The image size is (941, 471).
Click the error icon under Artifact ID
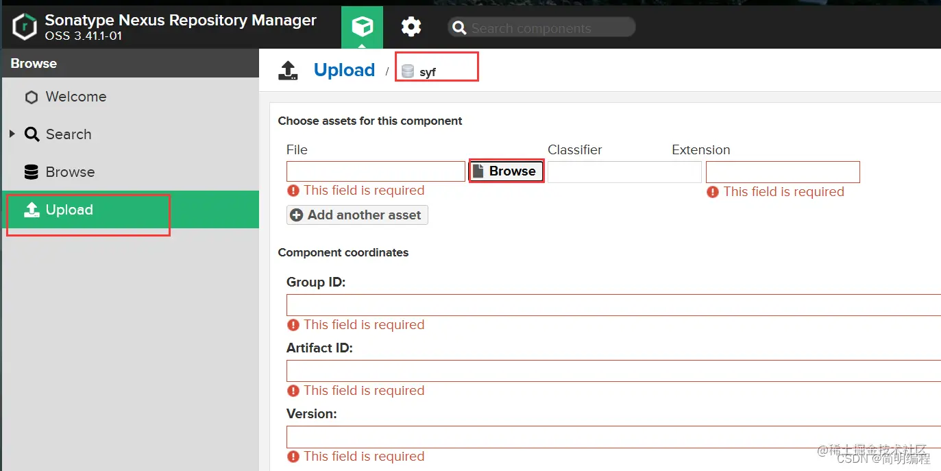pyautogui.click(x=293, y=391)
